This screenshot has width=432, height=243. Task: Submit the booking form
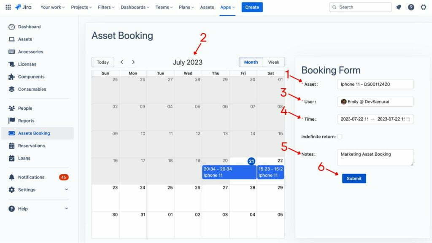pyautogui.click(x=354, y=178)
